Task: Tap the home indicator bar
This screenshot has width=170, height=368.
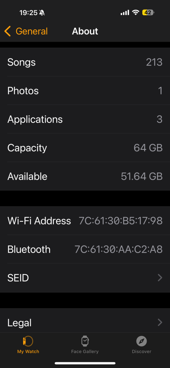Action: (85, 363)
